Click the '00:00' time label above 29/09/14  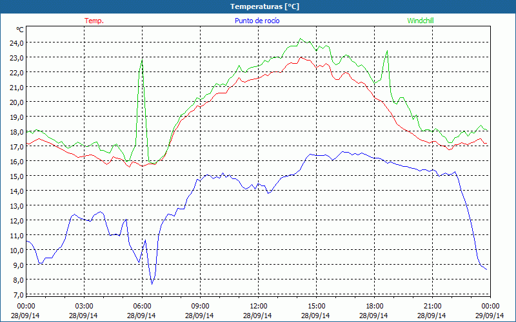coord(490,307)
